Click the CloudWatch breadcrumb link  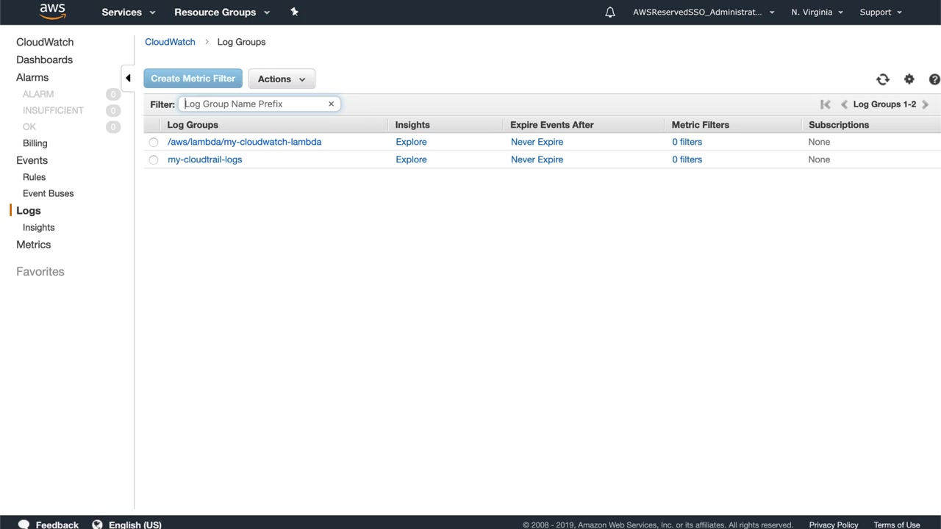point(170,42)
